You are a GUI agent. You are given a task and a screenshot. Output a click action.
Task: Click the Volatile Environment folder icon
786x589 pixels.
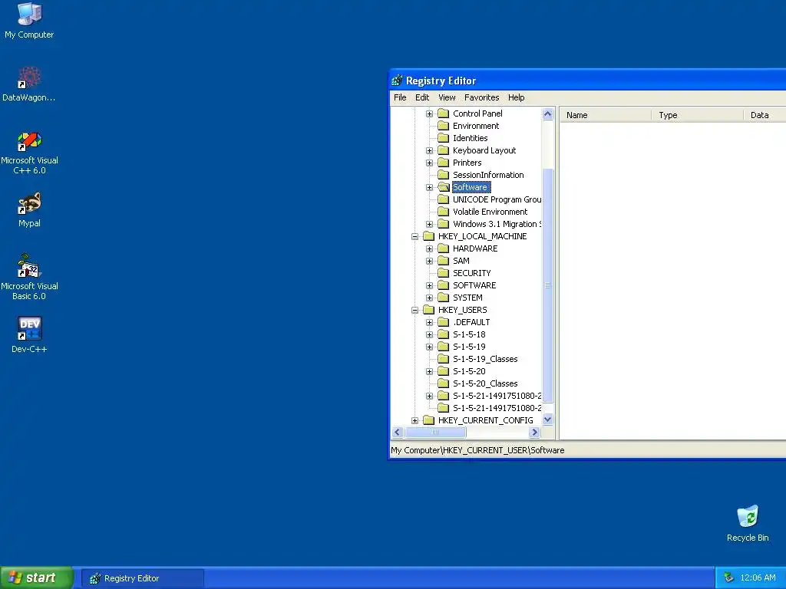pos(443,212)
